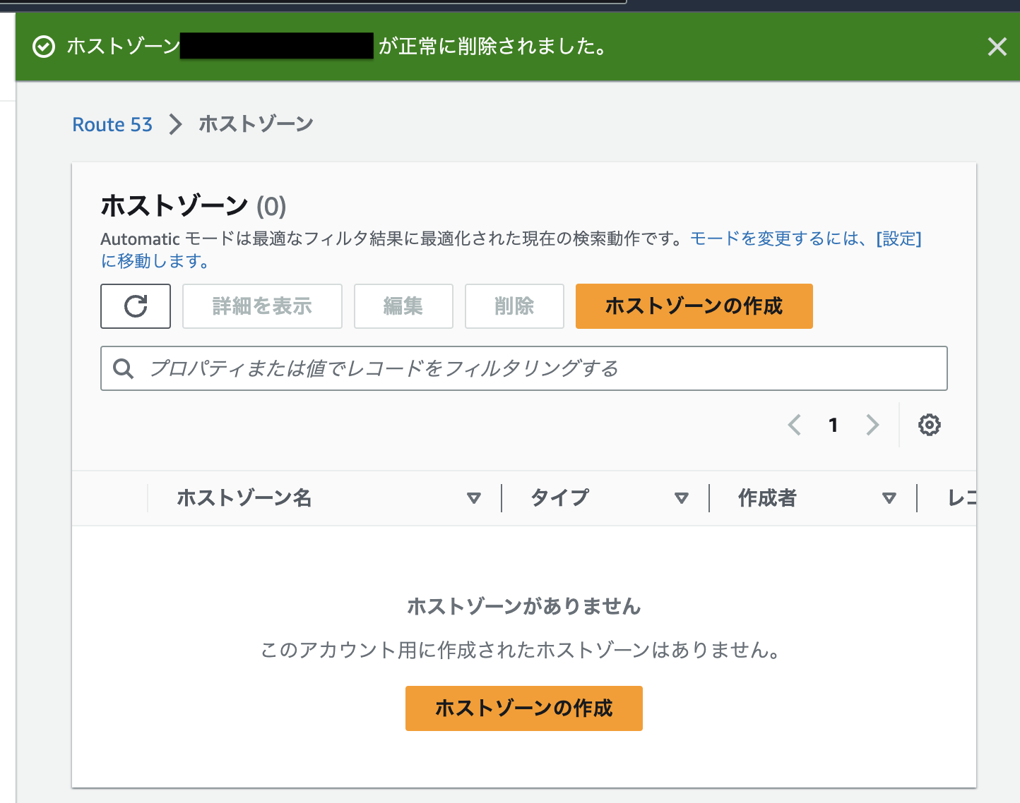Click the success checkmark icon
Image resolution: width=1020 pixels, height=803 pixels.
pos(44,47)
